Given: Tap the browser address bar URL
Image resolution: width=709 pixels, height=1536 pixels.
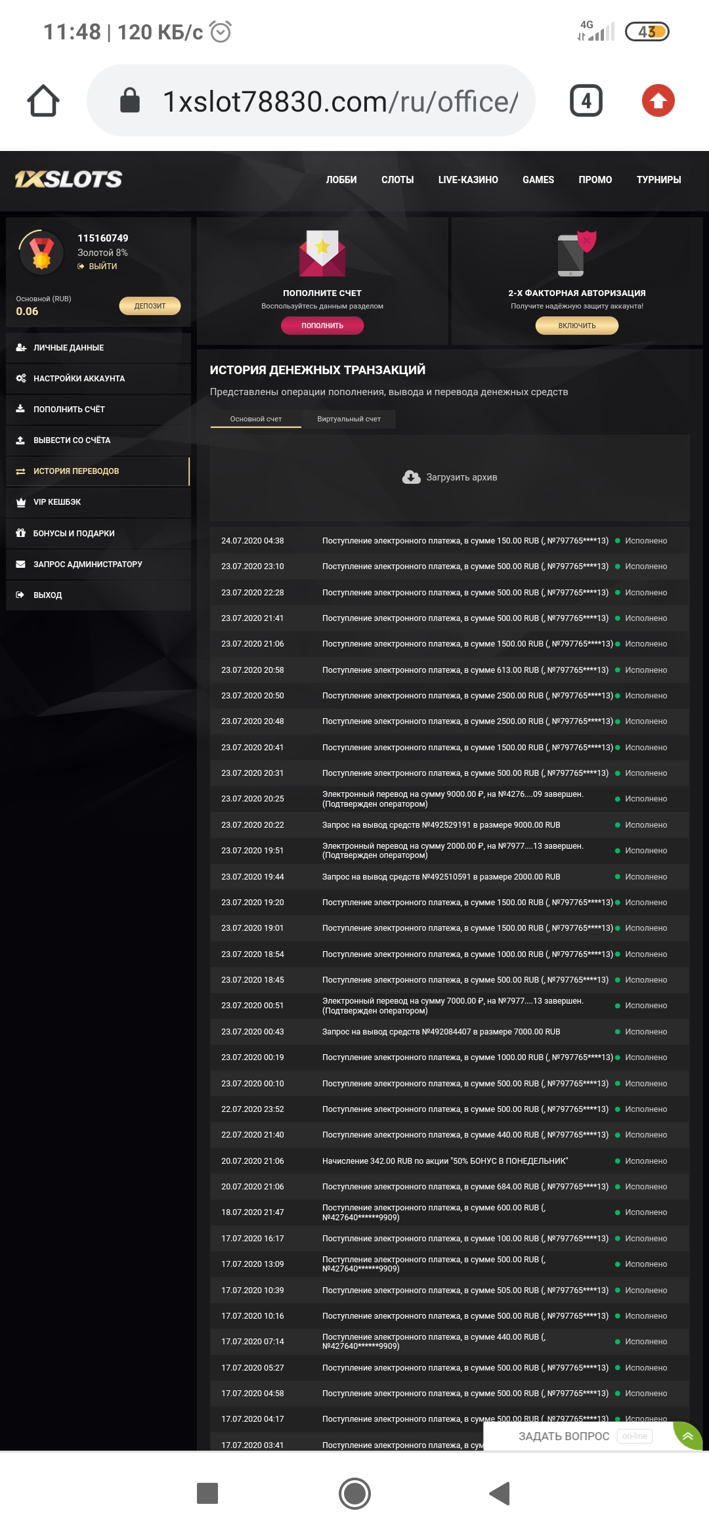Looking at the screenshot, I should click(x=340, y=102).
